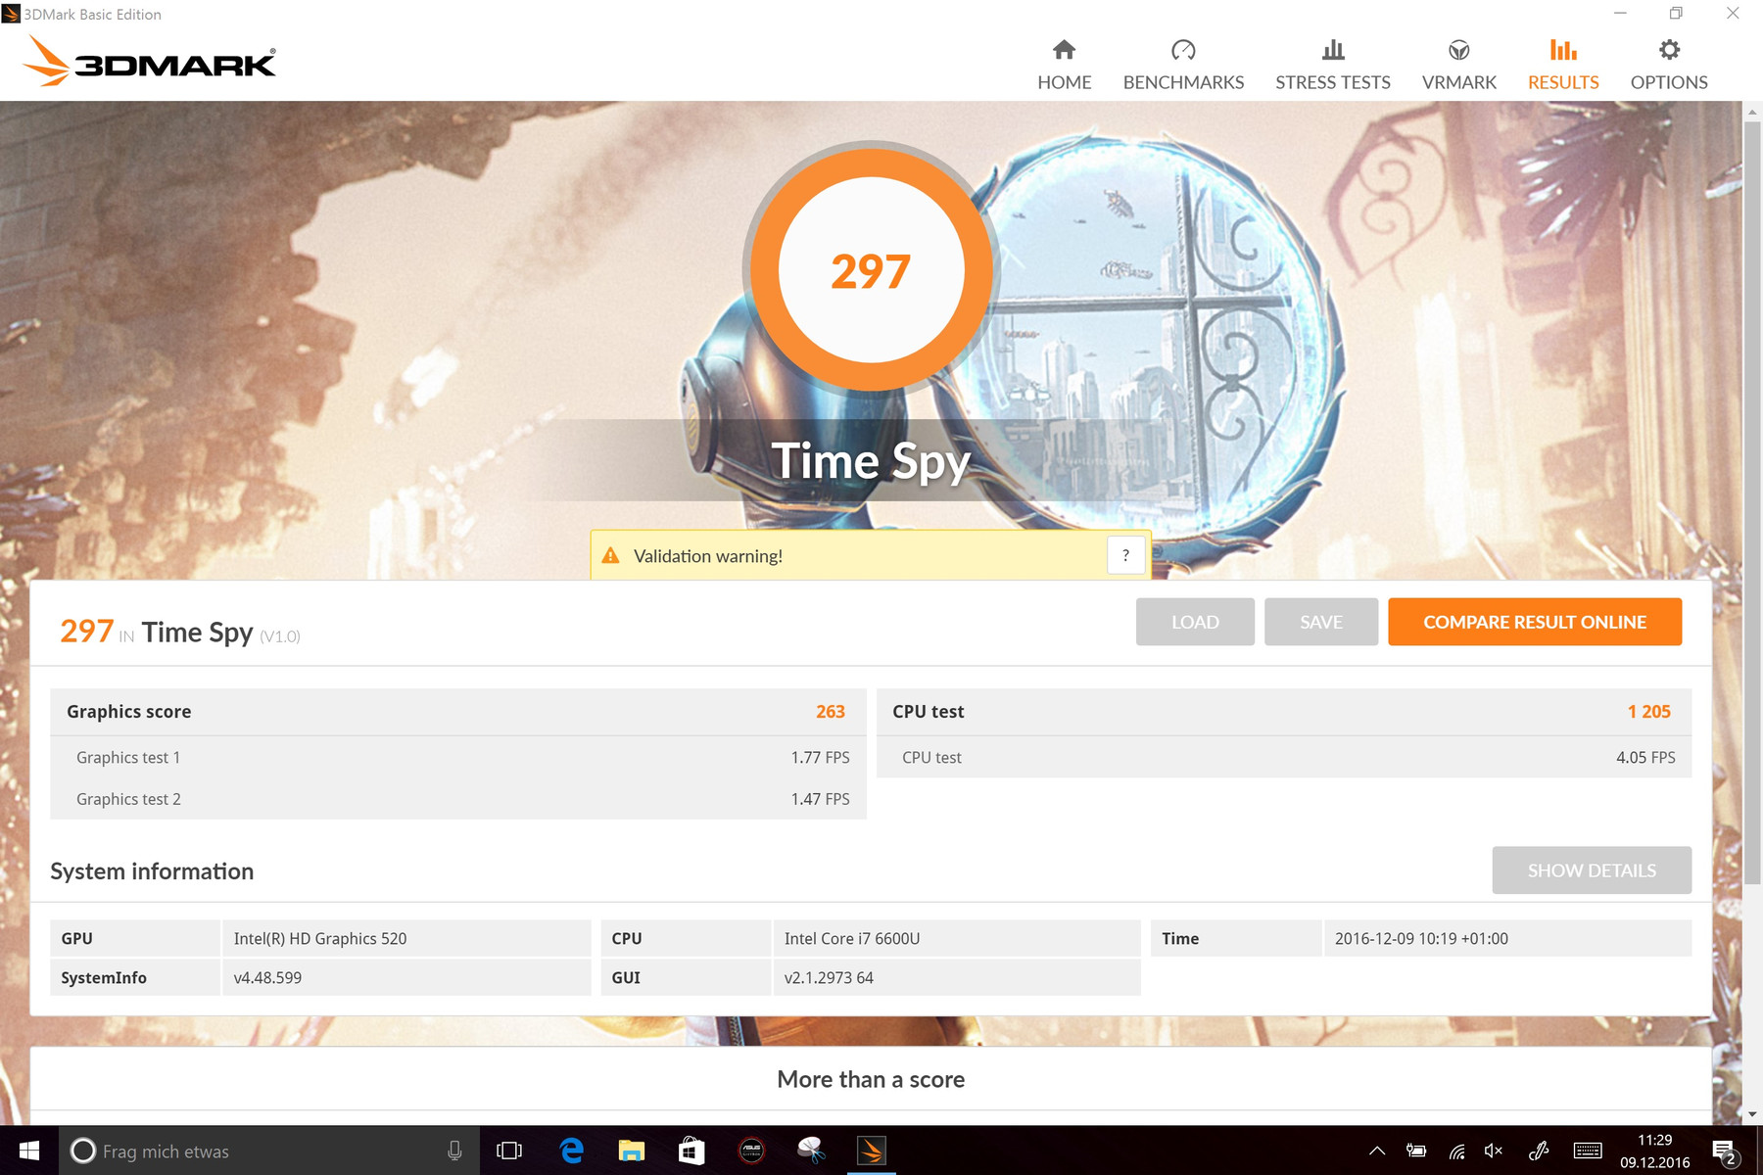Click the validation warning triangle icon

(x=610, y=555)
